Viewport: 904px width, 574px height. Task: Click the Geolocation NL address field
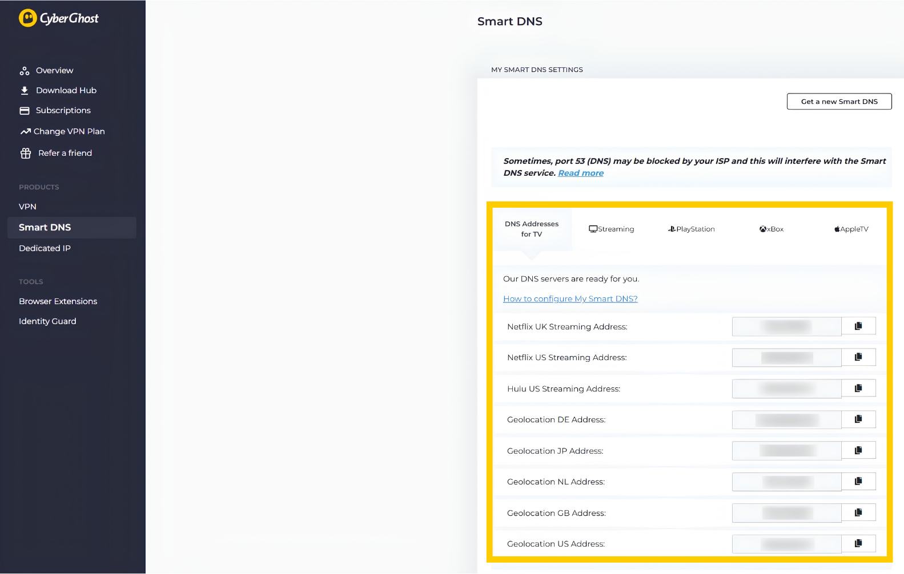787,482
